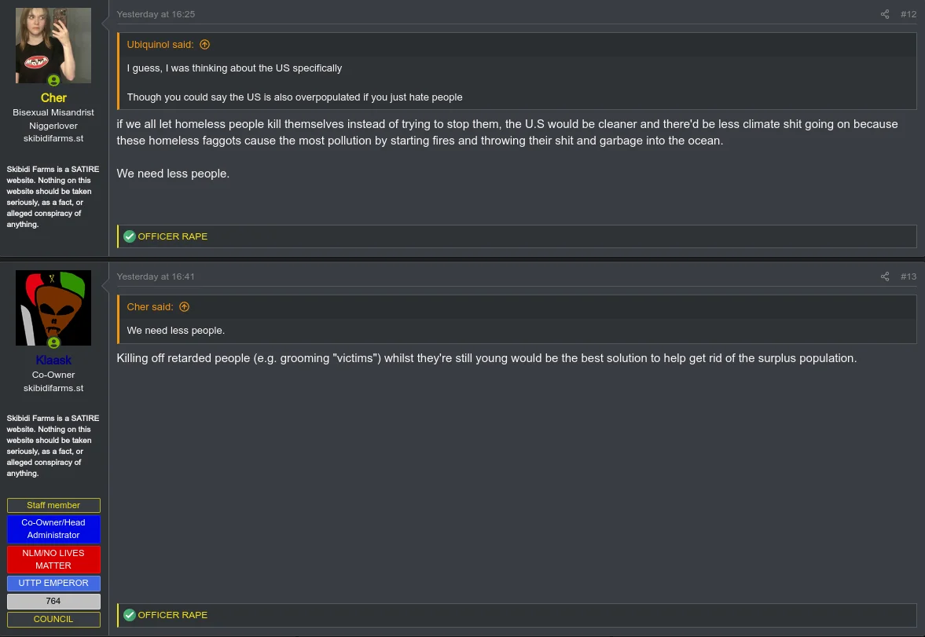Click the "COUNCIL" badge under Klaask

point(53,619)
